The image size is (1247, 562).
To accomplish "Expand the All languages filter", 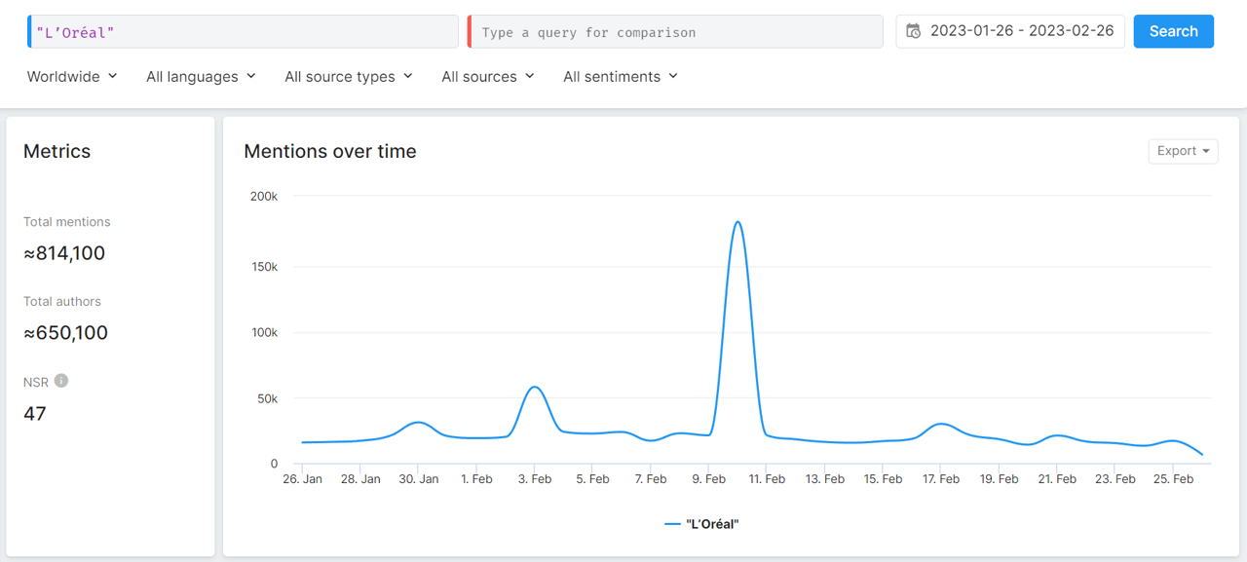I will click(201, 76).
